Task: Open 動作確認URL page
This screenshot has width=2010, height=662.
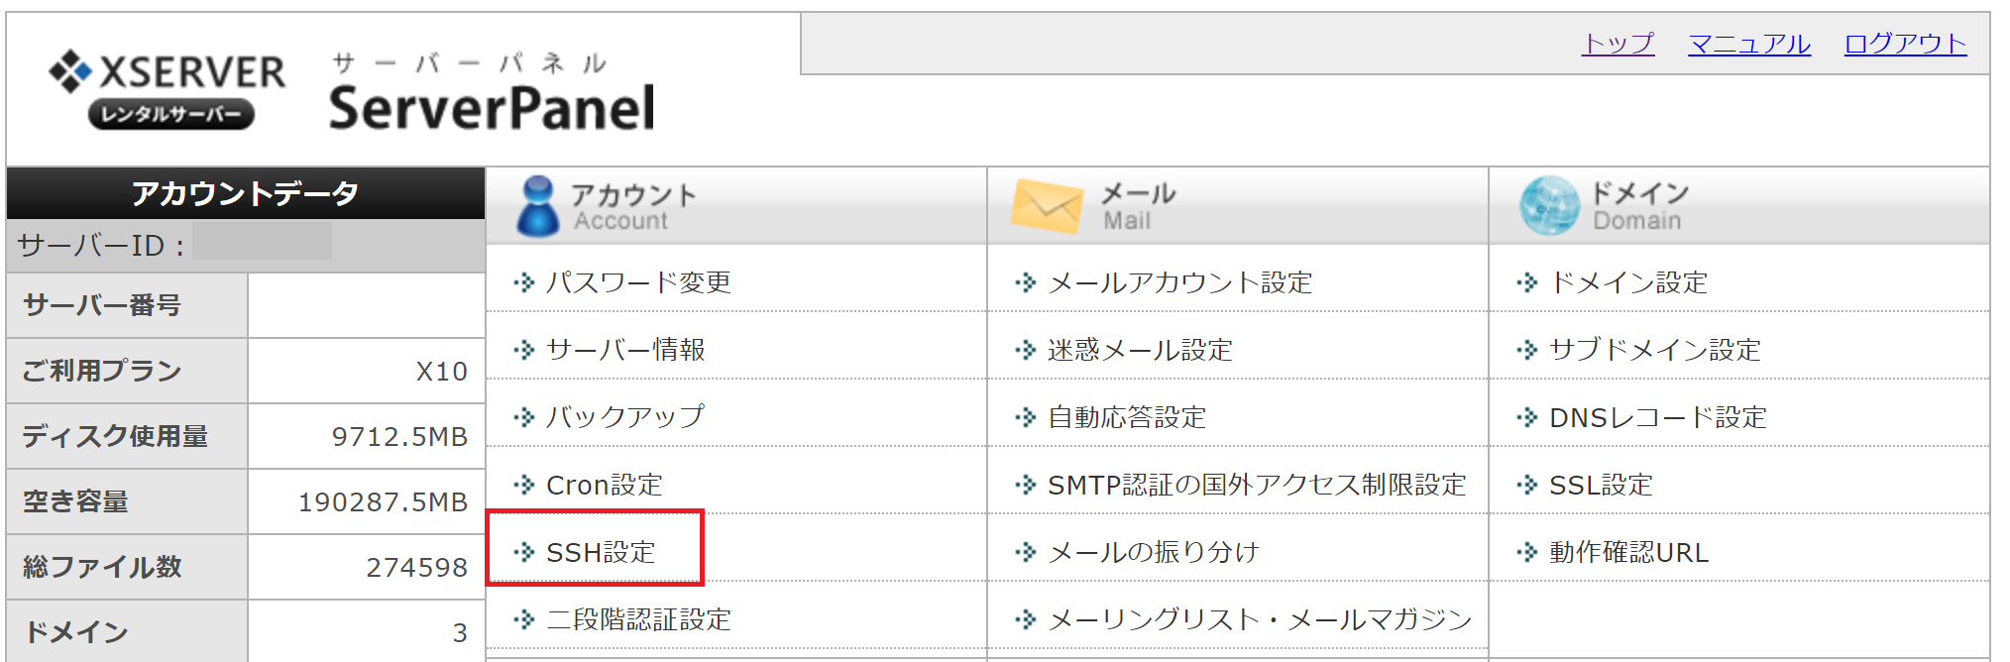Action: point(1628,552)
